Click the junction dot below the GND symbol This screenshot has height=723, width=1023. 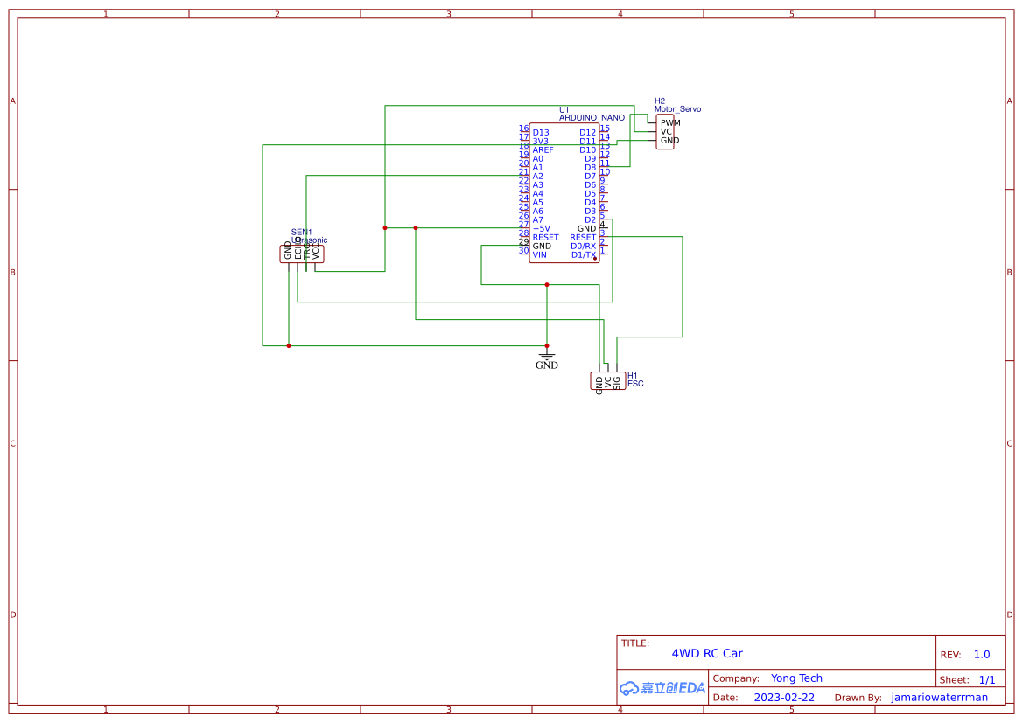[x=546, y=344]
